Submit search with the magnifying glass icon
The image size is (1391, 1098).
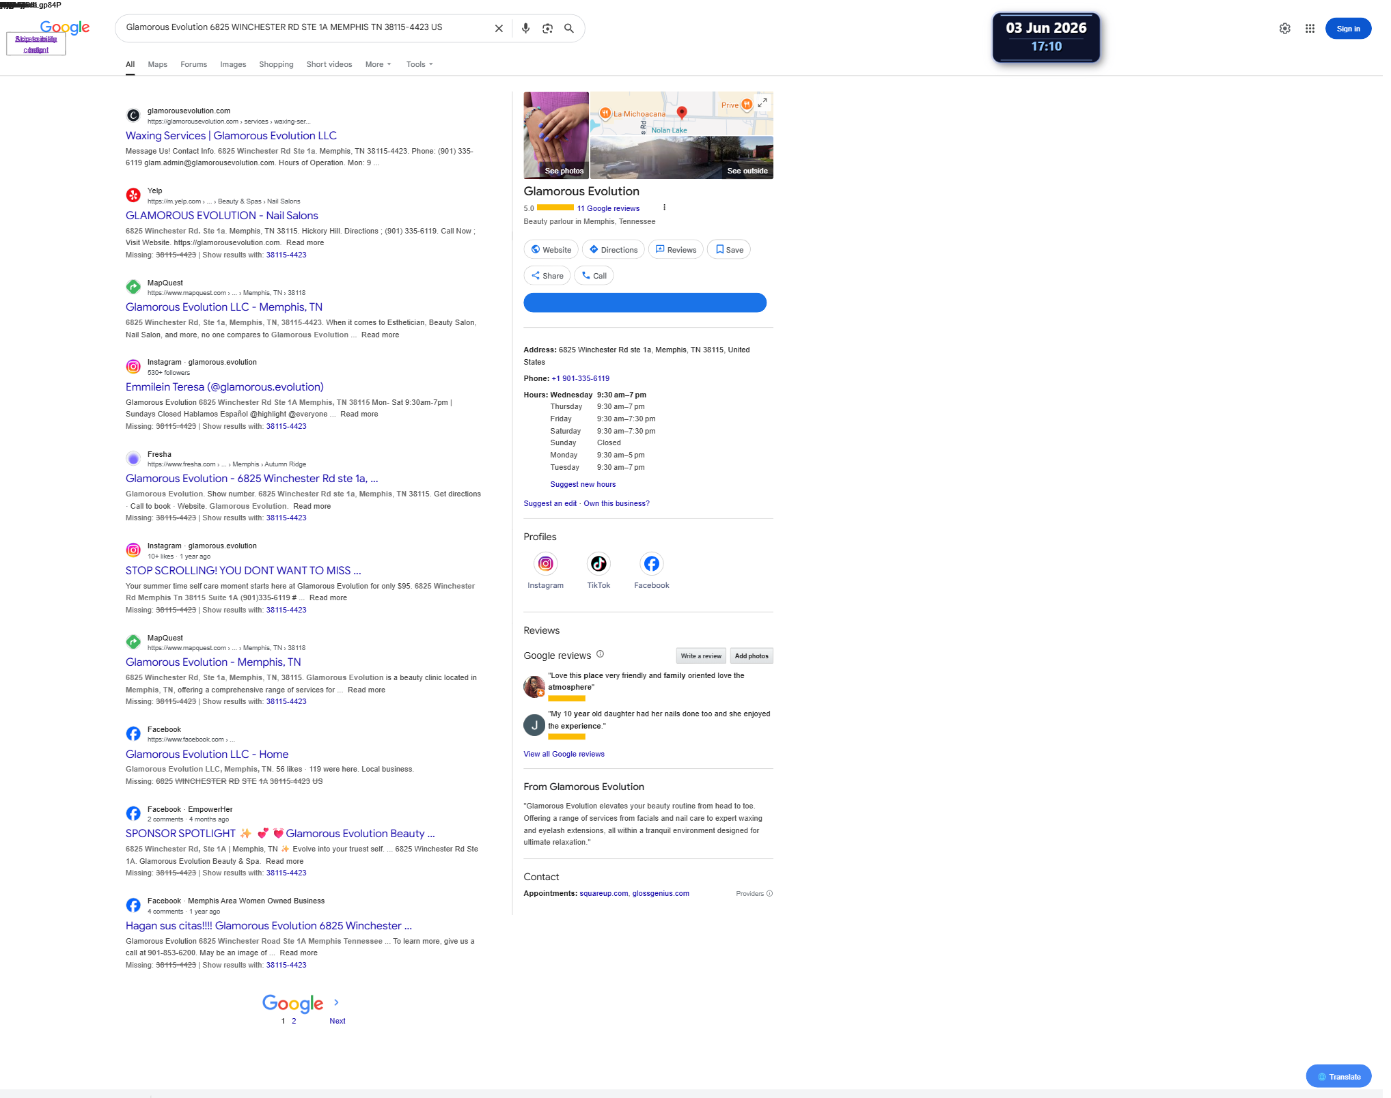pyautogui.click(x=569, y=29)
